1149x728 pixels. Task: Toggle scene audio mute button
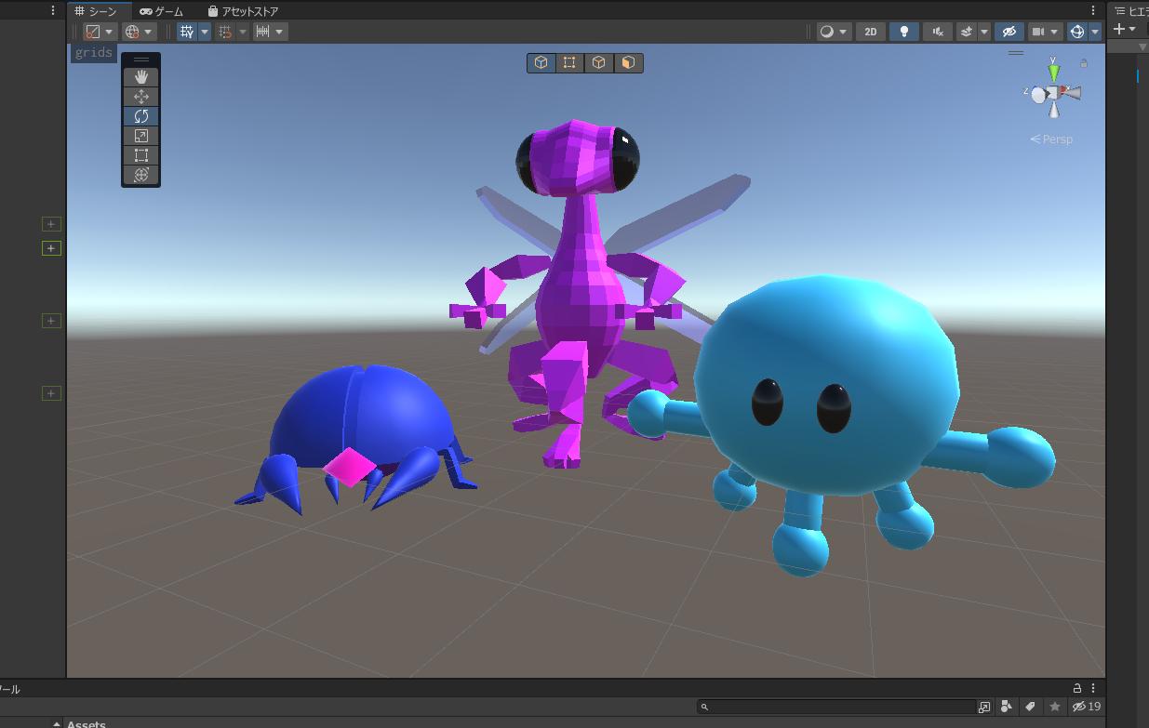[937, 32]
